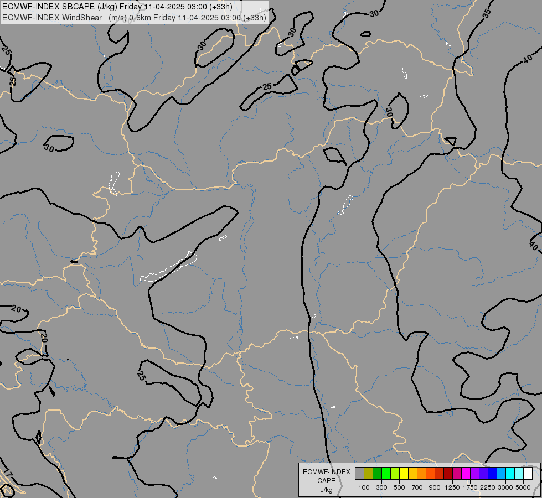The width and height of the screenshot is (542, 498).
Task: Pick the dark red swatch left of 1250
Action: 448,474
